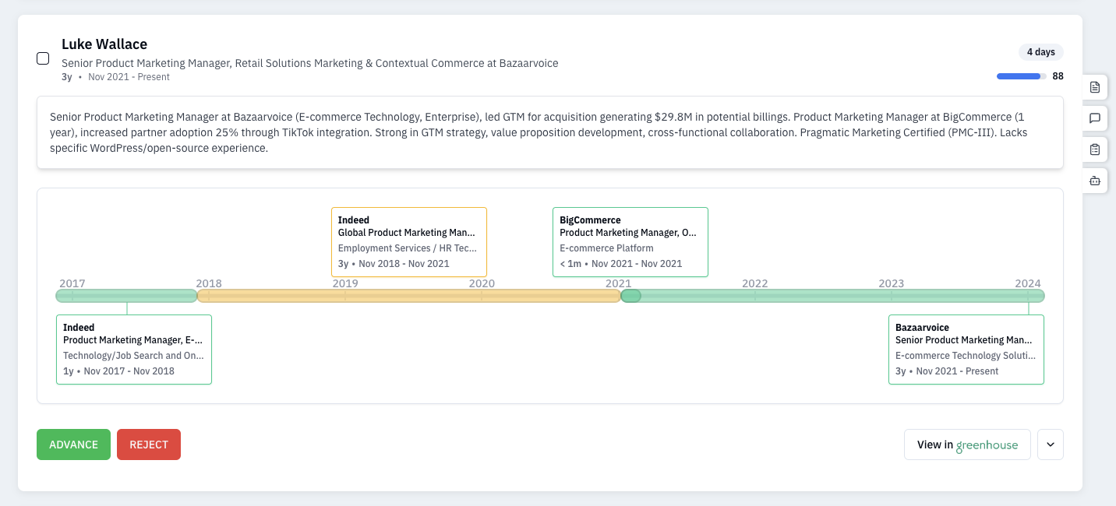
Task: Open the comments speech bubble icon
Action: (1095, 118)
